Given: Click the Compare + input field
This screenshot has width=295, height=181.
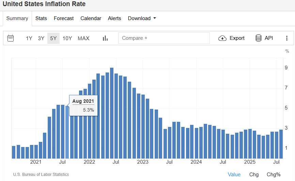Looking at the screenshot, I should click(x=164, y=38).
